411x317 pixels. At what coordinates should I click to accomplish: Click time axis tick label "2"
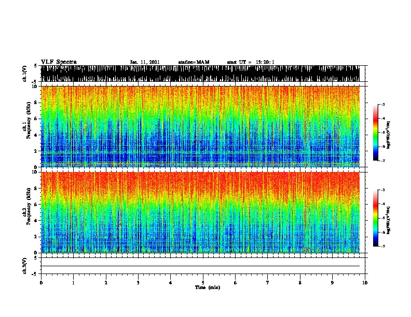point(106,283)
